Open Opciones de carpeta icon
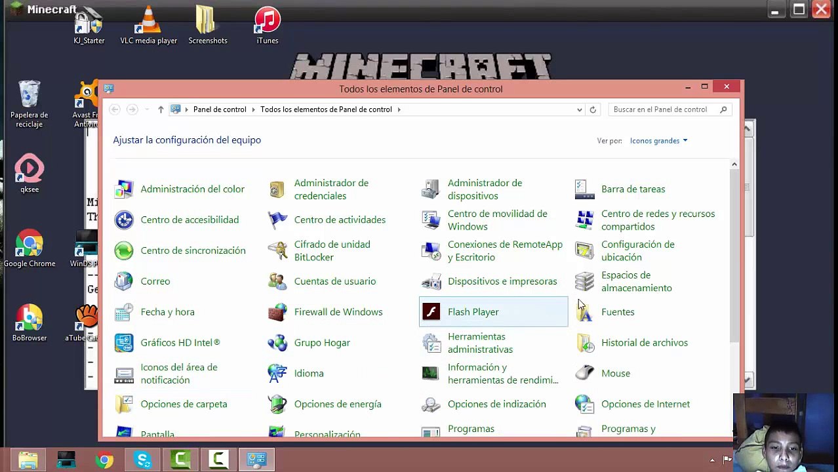 (123, 404)
